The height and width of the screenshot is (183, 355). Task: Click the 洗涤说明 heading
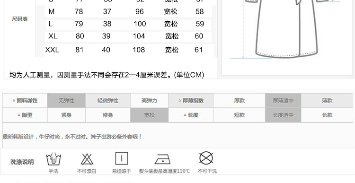(22, 162)
